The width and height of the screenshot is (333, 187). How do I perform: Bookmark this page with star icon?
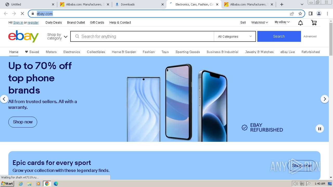tap(300, 14)
